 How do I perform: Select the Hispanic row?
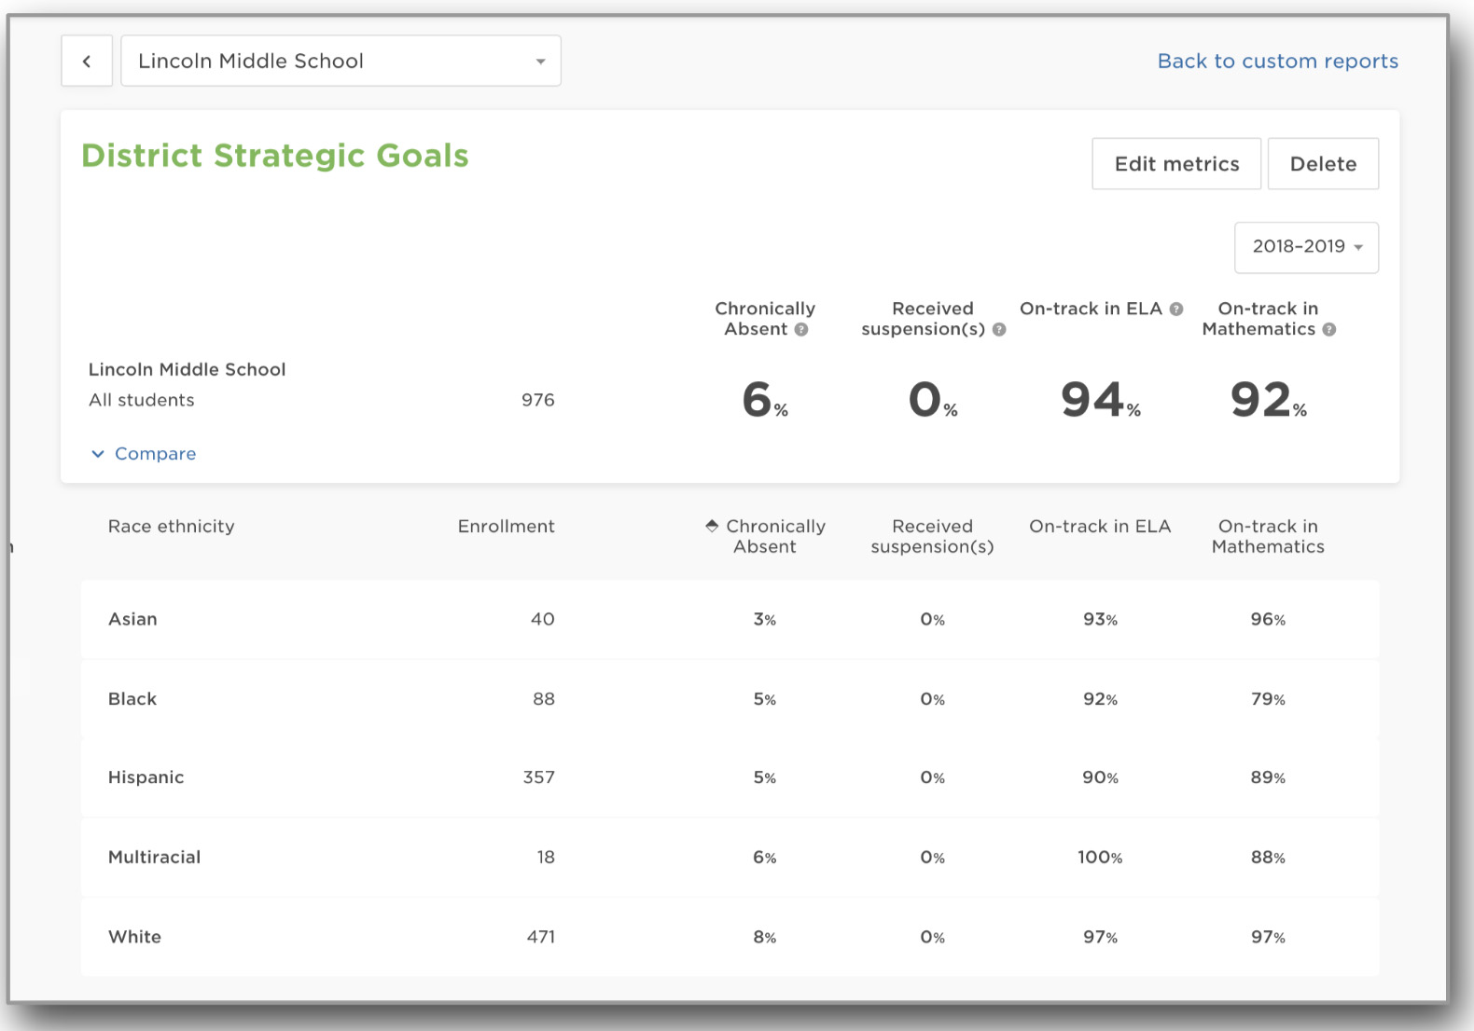tap(146, 777)
